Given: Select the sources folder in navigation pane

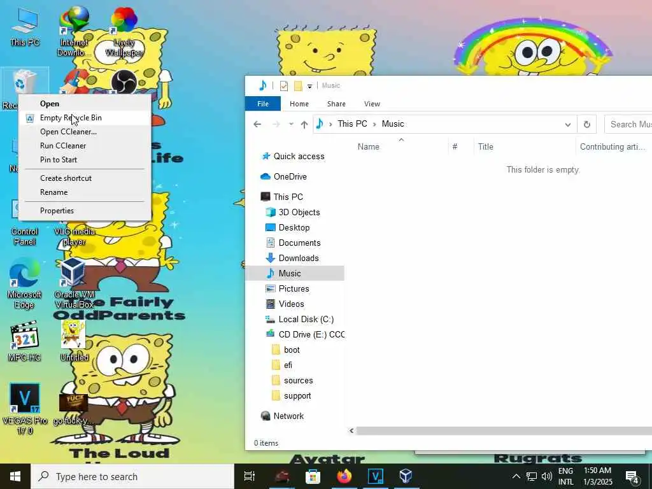Looking at the screenshot, I should point(298,381).
